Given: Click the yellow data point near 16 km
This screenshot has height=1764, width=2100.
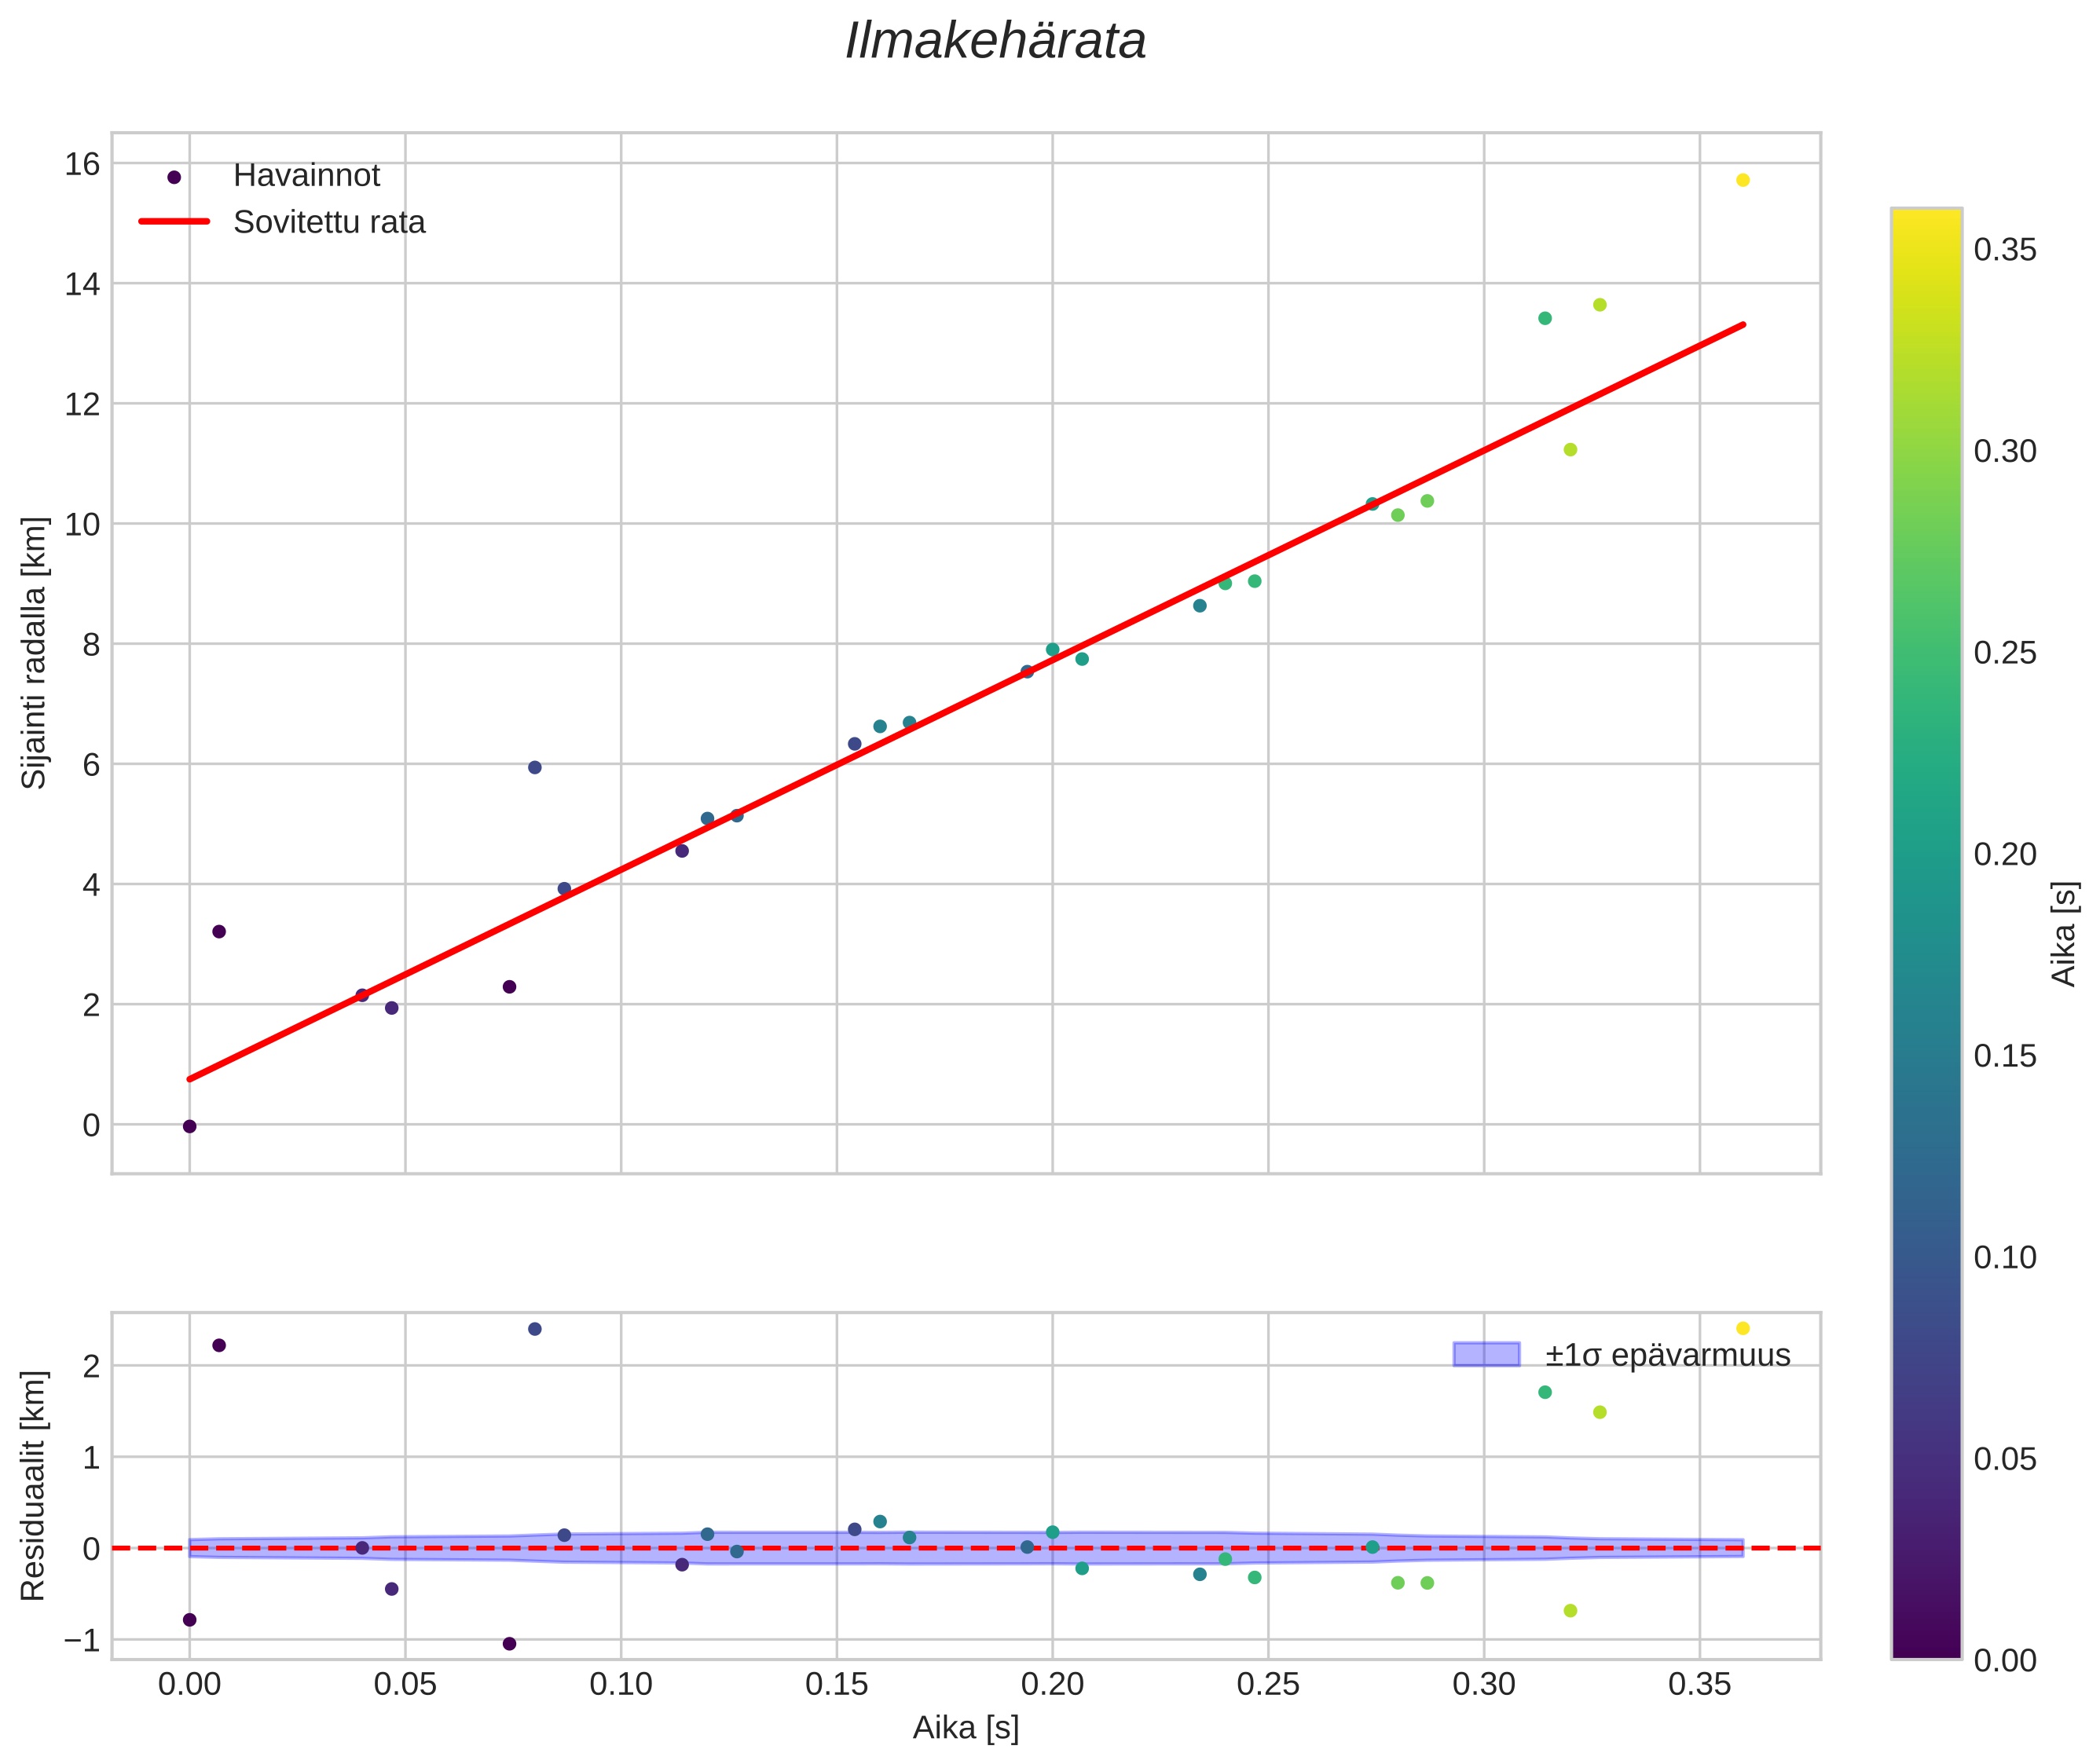Looking at the screenshot, I should pos(1743,180).
